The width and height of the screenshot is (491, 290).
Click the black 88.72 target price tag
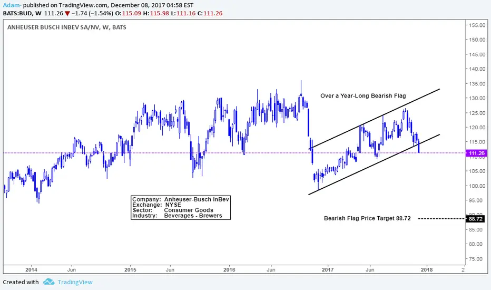476,218
